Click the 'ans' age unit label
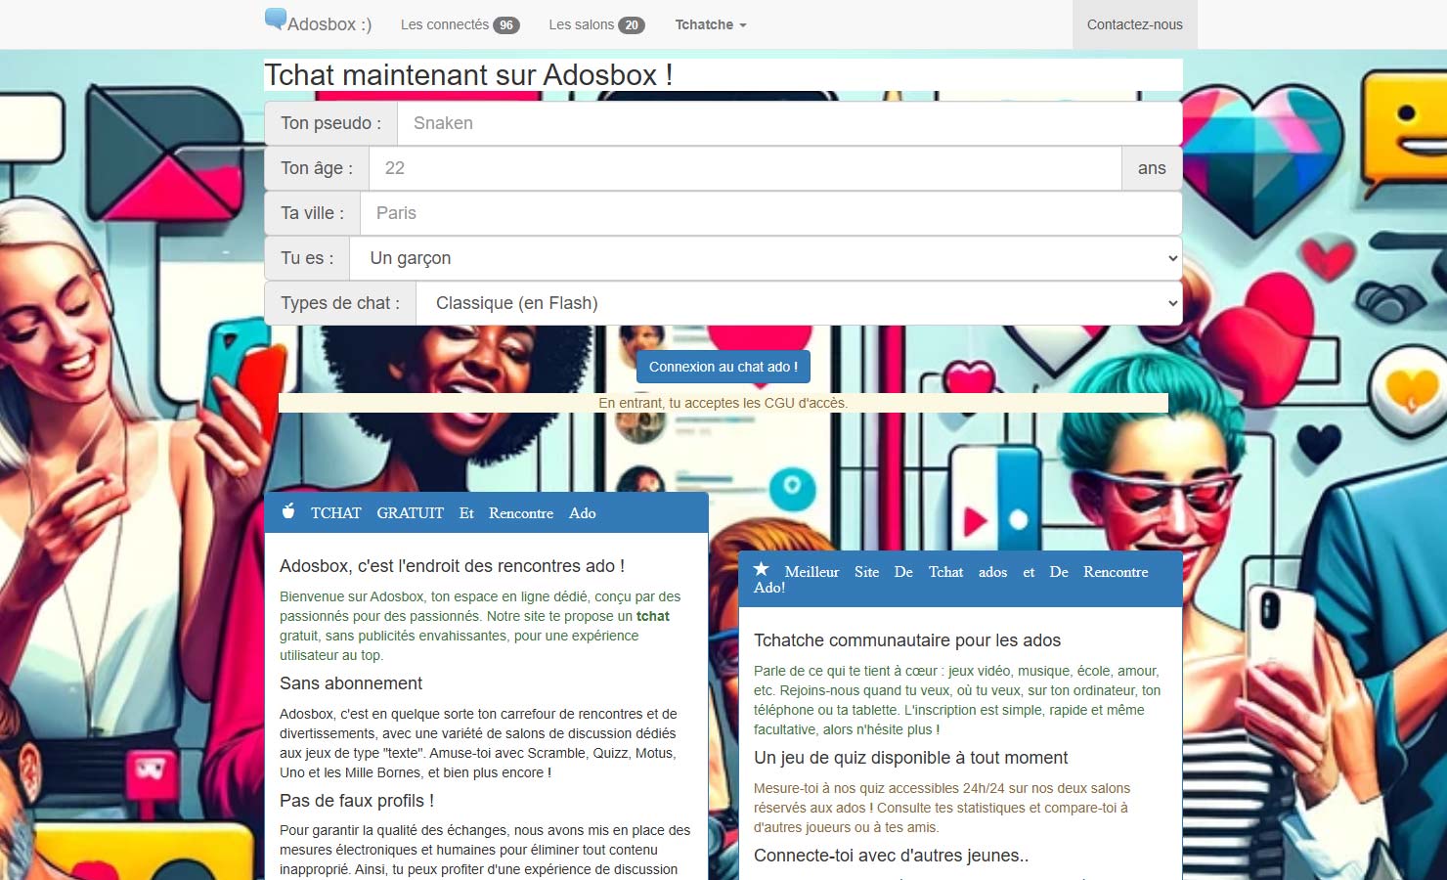The width and height of the screenshot is (1447, 880). 1152,168
